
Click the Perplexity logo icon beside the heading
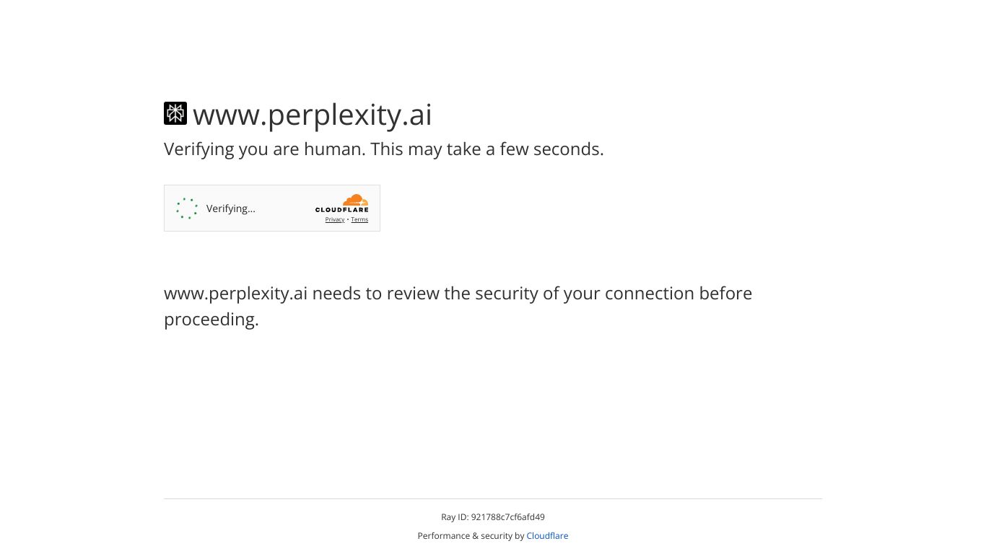pyautogui.click(x=175, y=114)
